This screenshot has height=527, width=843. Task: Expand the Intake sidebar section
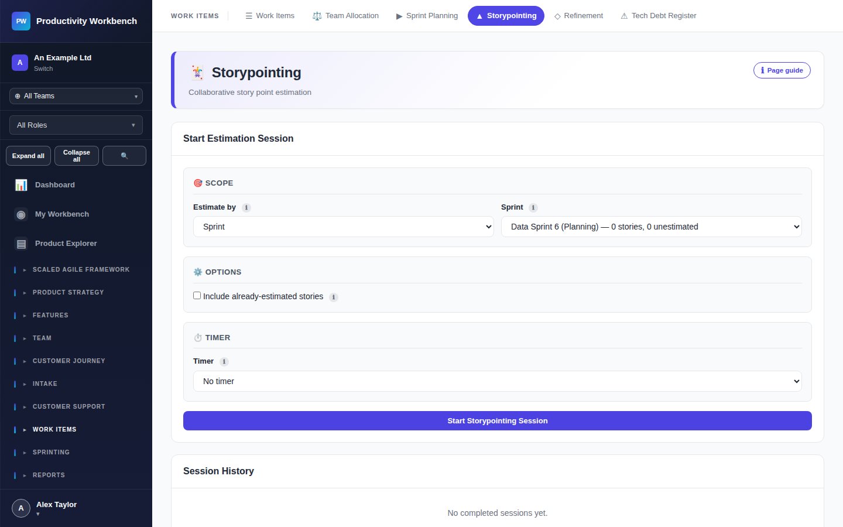76,384
